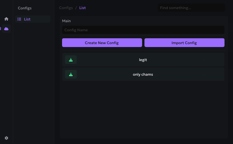Viewport: 233px width, 144px height.
Task: Click the Configs sidebar heading
Action: (25, 8)
